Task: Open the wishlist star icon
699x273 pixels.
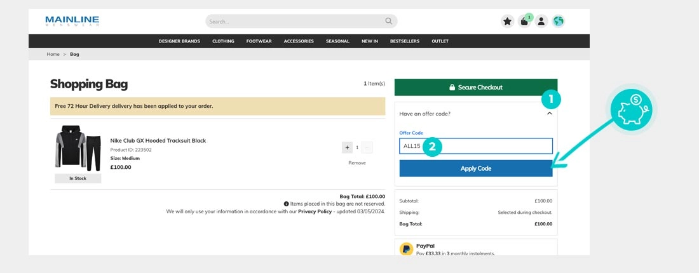Action: point(507,21)
